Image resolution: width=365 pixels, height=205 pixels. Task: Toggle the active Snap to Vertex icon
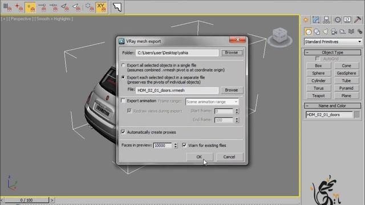pyautogui.click(x=30, y=7)
